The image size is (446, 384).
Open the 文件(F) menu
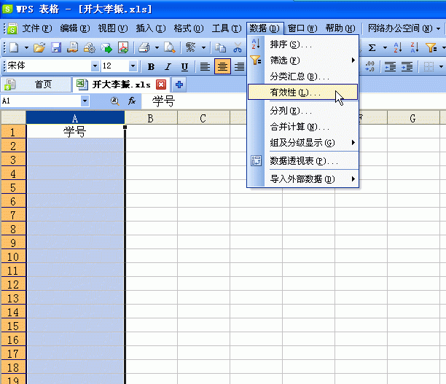click(x=37, y=28)
